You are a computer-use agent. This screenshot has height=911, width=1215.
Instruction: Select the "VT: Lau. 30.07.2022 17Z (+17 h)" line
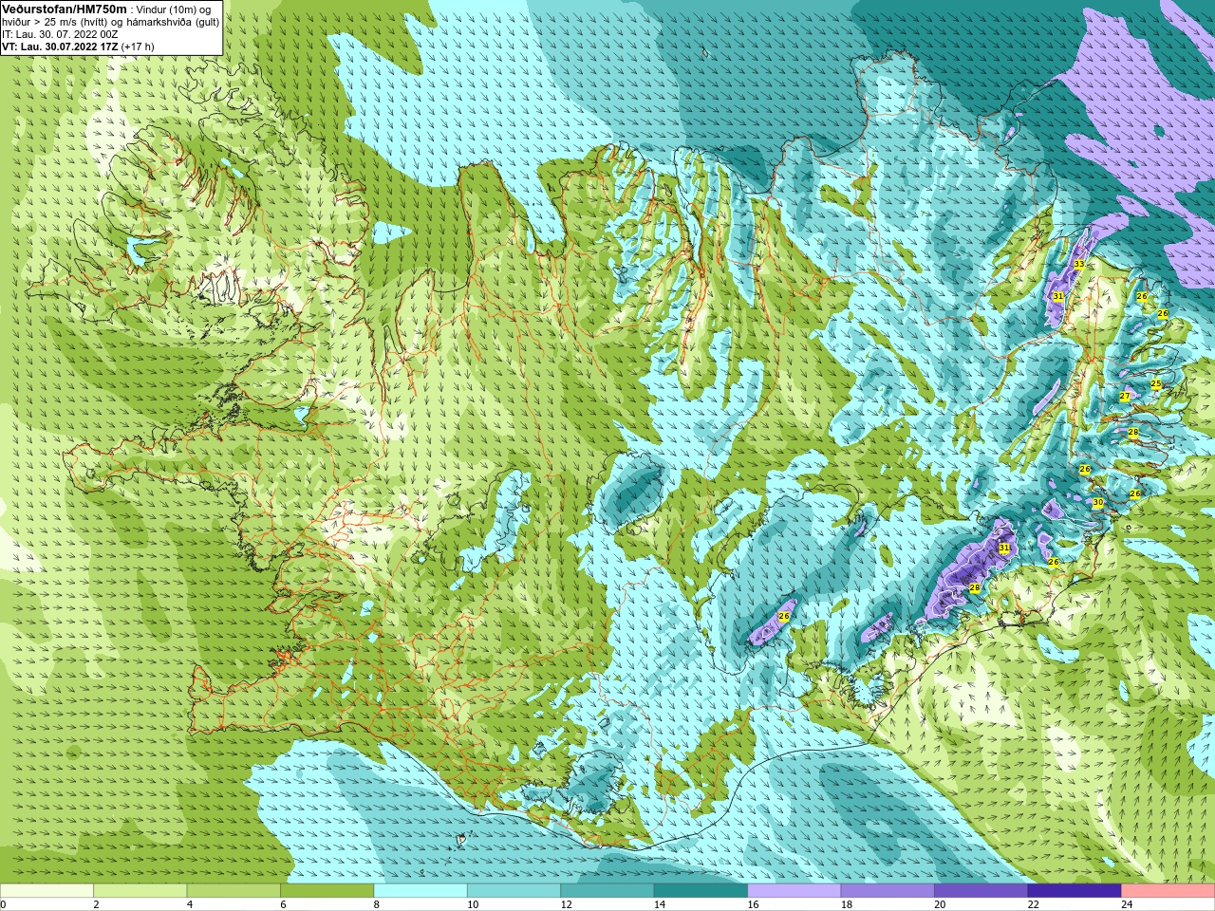[78, 46]
